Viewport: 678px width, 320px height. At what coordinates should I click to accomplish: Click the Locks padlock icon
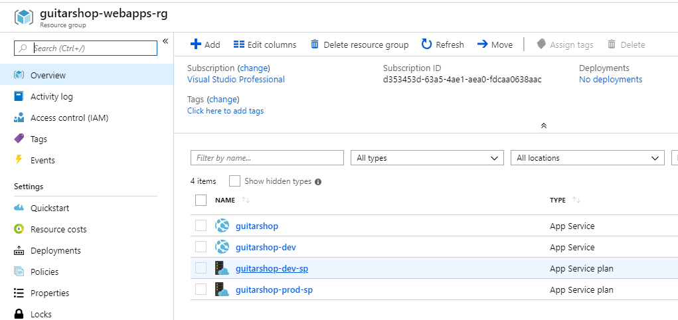coord(19,314)
